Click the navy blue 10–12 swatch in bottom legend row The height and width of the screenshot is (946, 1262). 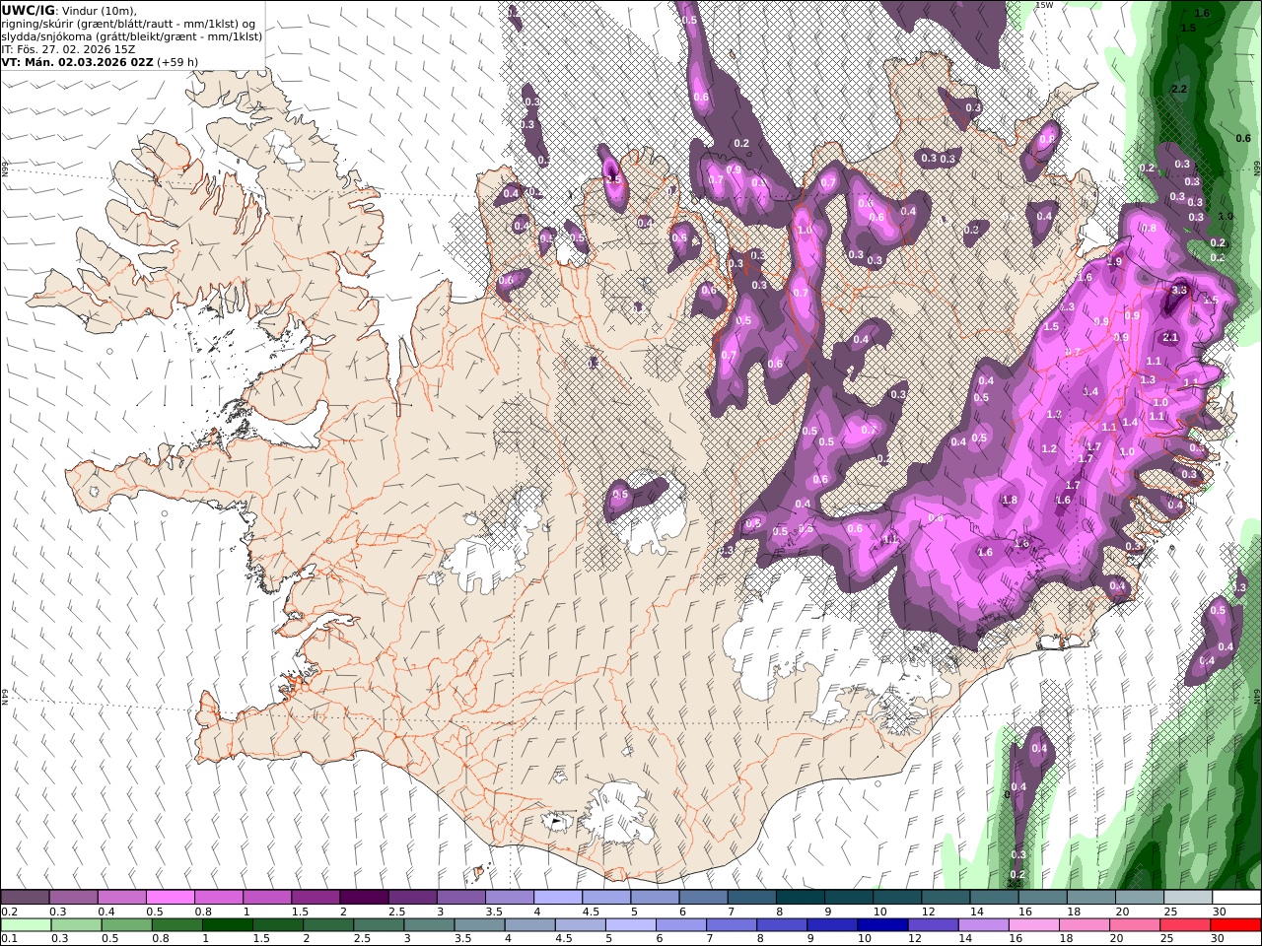882,925
